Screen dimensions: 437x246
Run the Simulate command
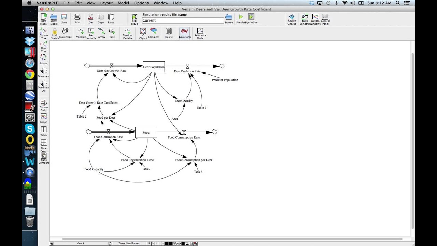241,18
